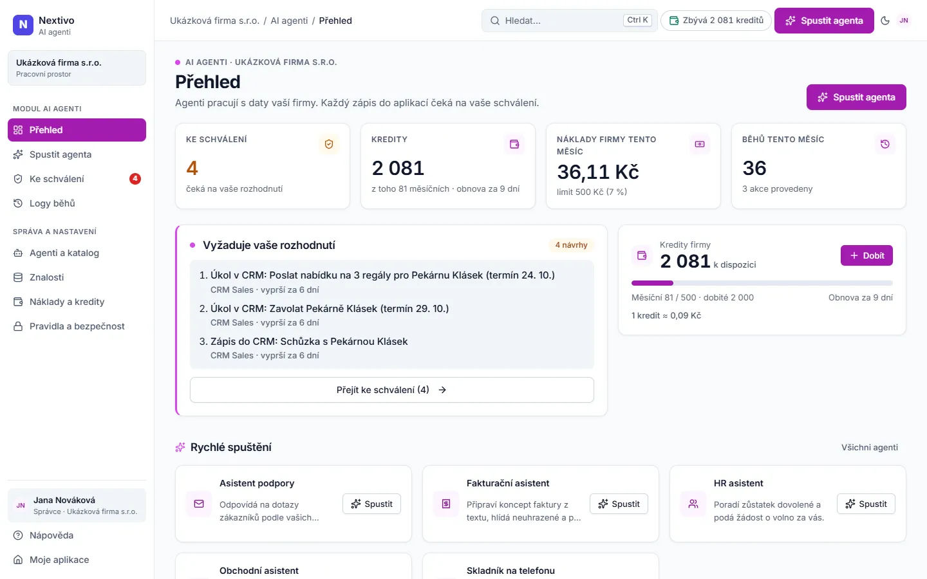
Task: Click search magnifier icon
Action: tap(495, 21)
